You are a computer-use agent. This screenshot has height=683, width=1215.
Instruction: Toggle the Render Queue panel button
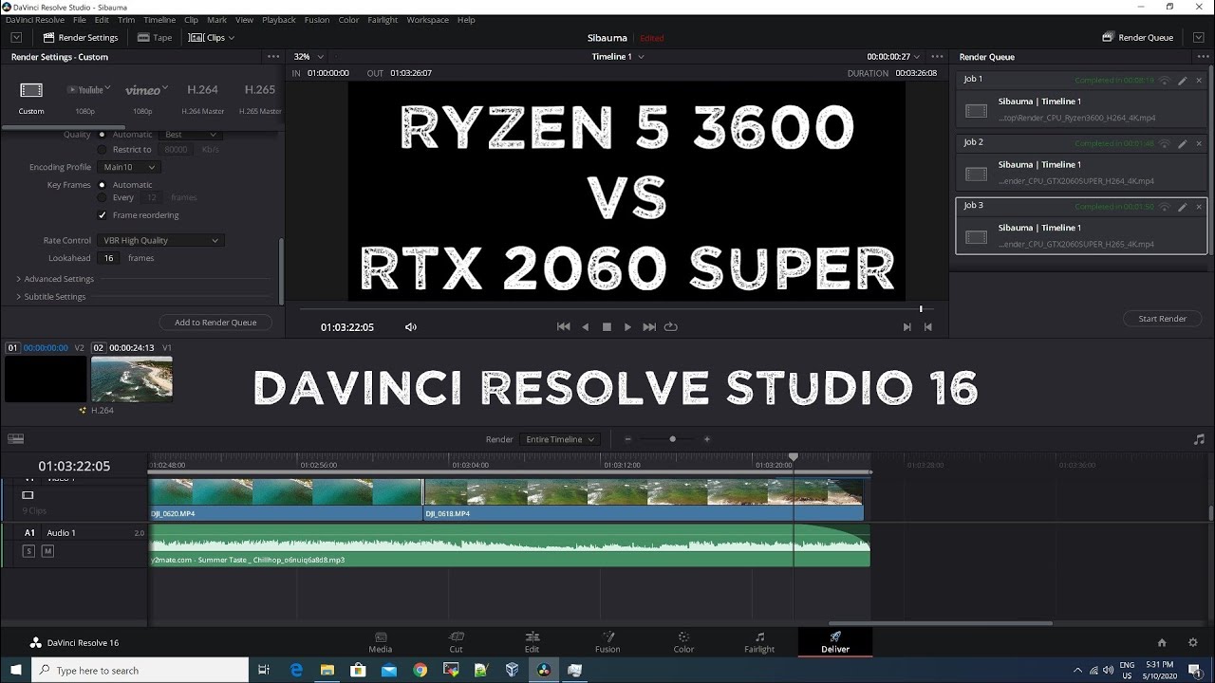click(1138, 38)
